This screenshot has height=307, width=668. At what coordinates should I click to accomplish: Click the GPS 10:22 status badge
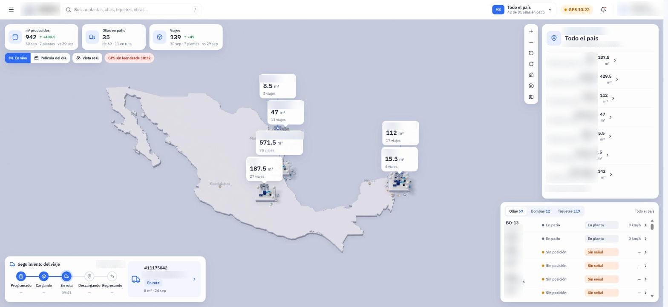[x=577, y=9]
